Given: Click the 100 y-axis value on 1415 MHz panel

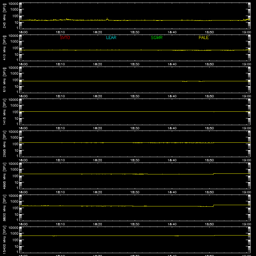Looking at the screenshot, I should [15, 112].
